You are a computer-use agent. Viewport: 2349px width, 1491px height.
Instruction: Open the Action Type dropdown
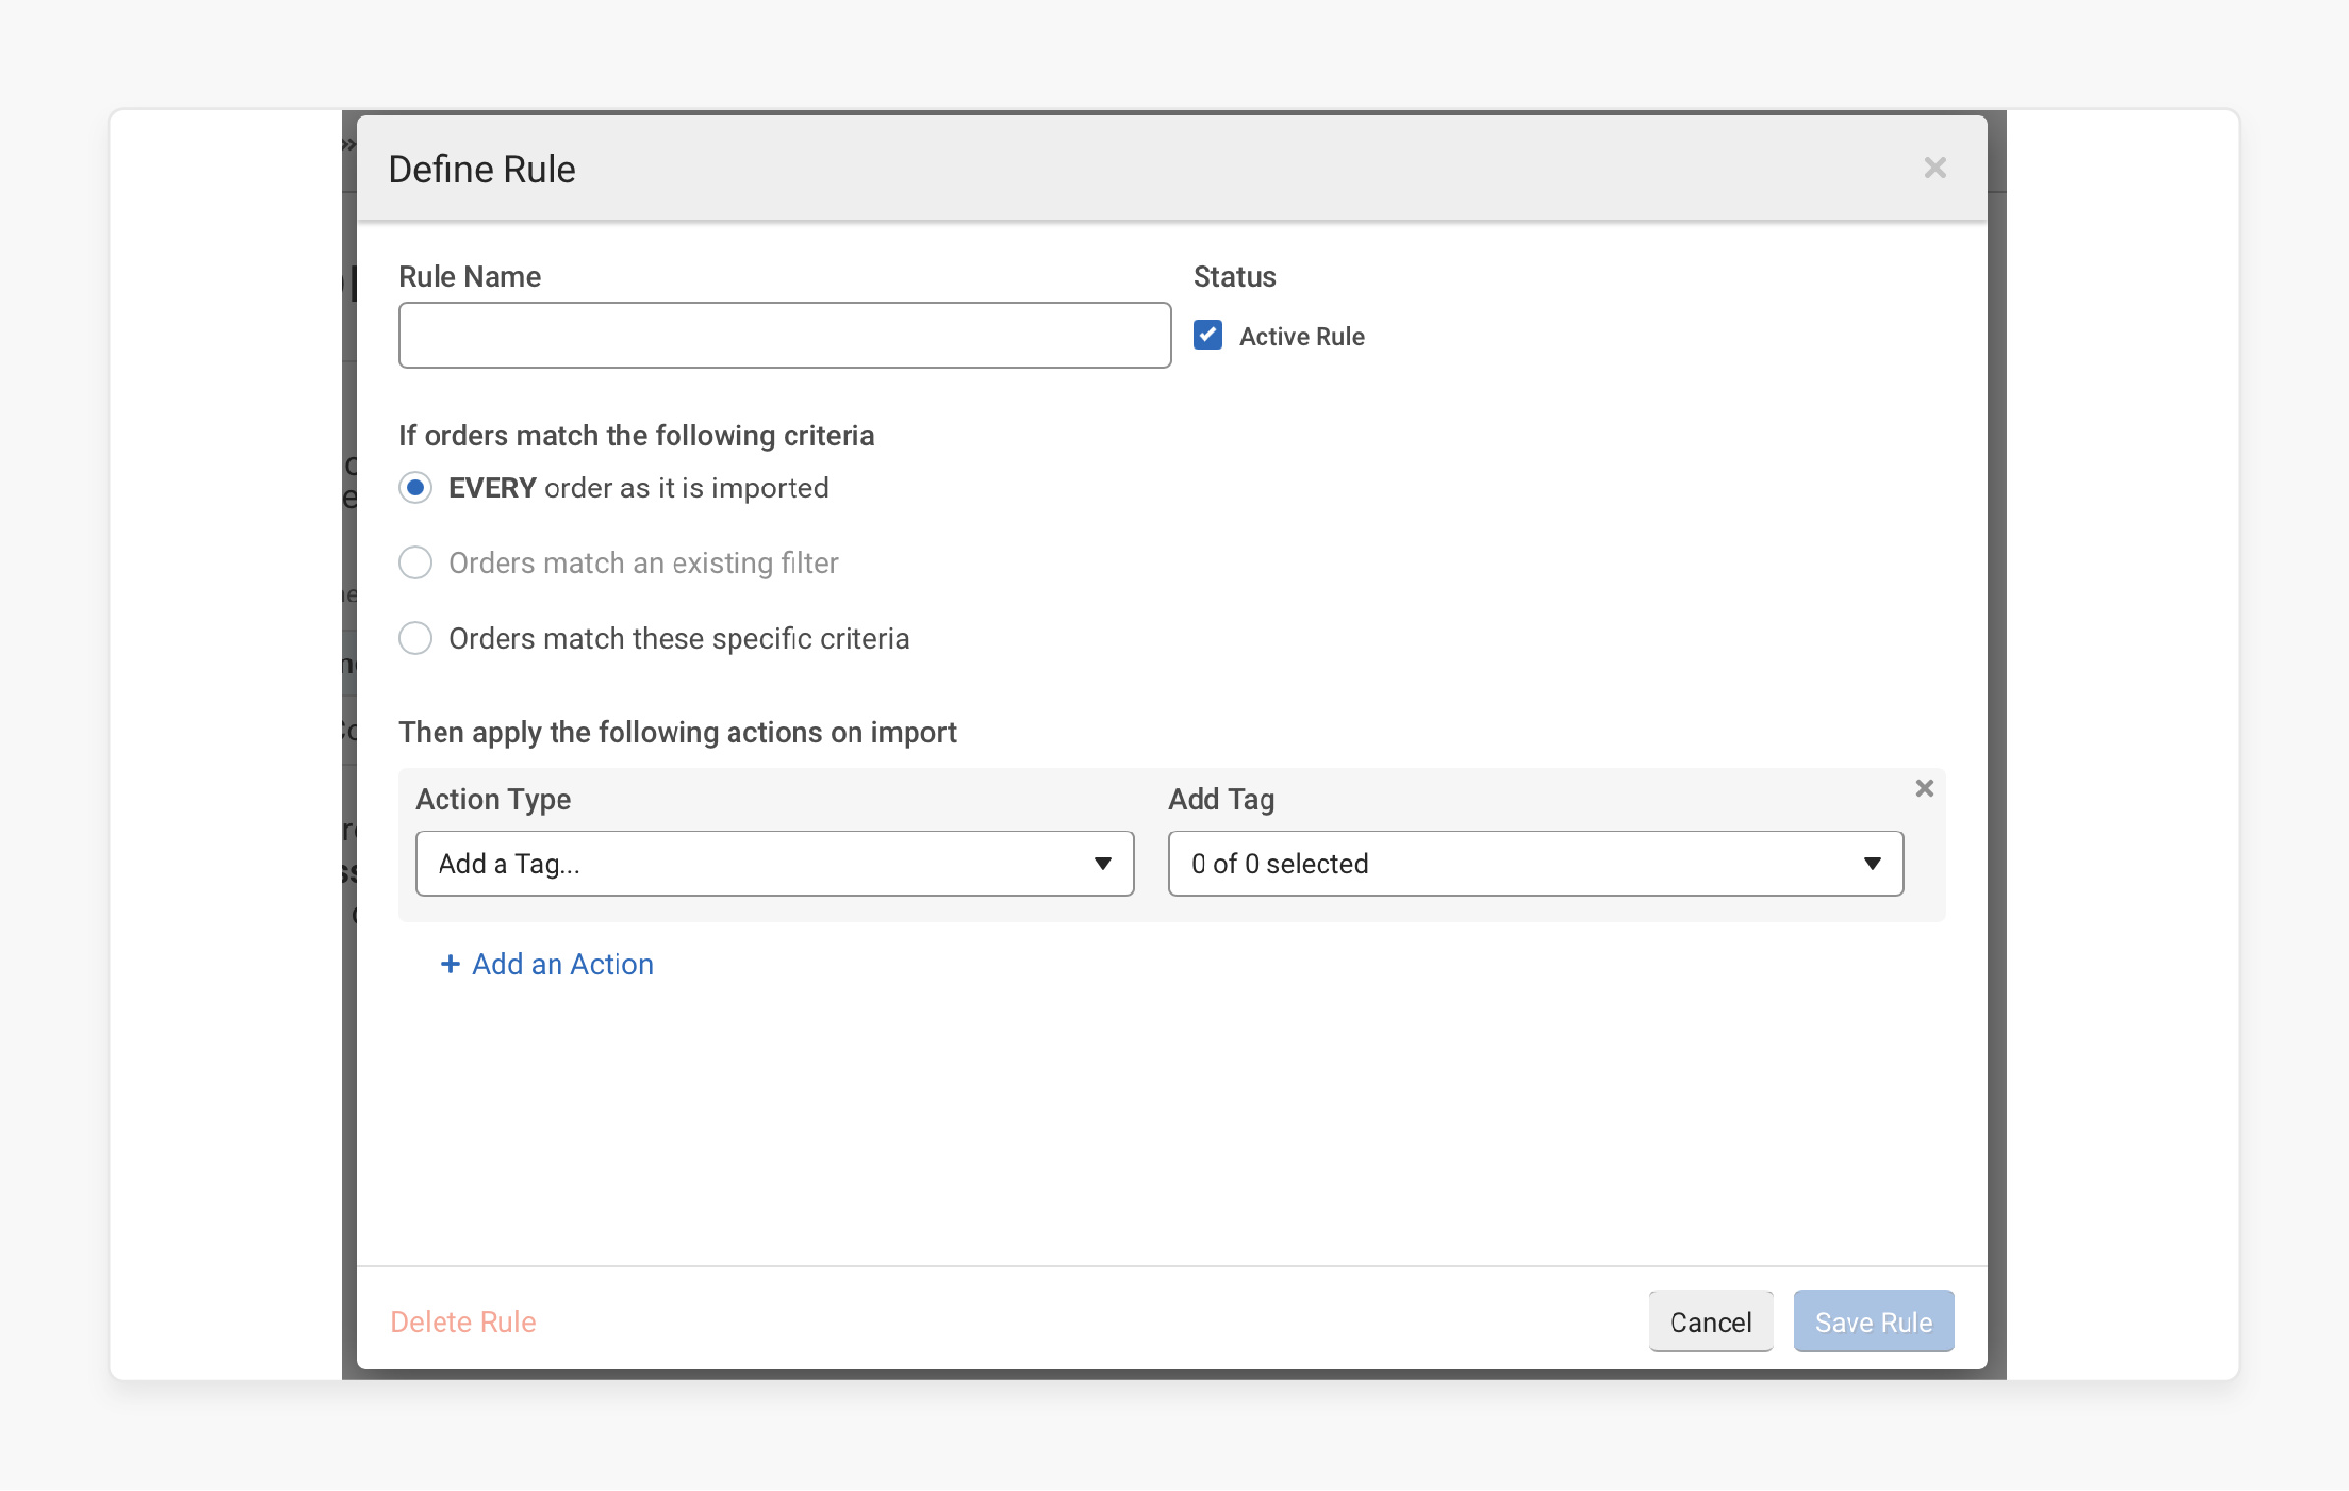pyautogui.click(x=775, y=864)
